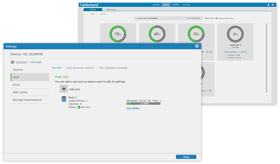The height and width of the screenshot is (164, 280).
Task: Click 'Allocated: 218.87 GB' text
Action: tap(138, 100)
